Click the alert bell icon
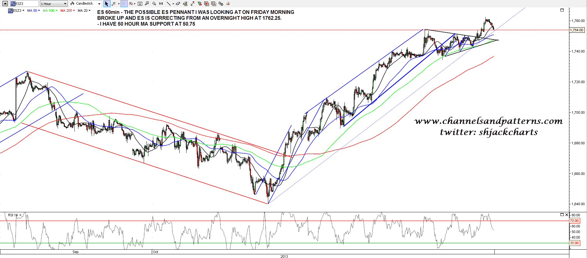Viewport: 587px width, 258px height. point(228,4)
